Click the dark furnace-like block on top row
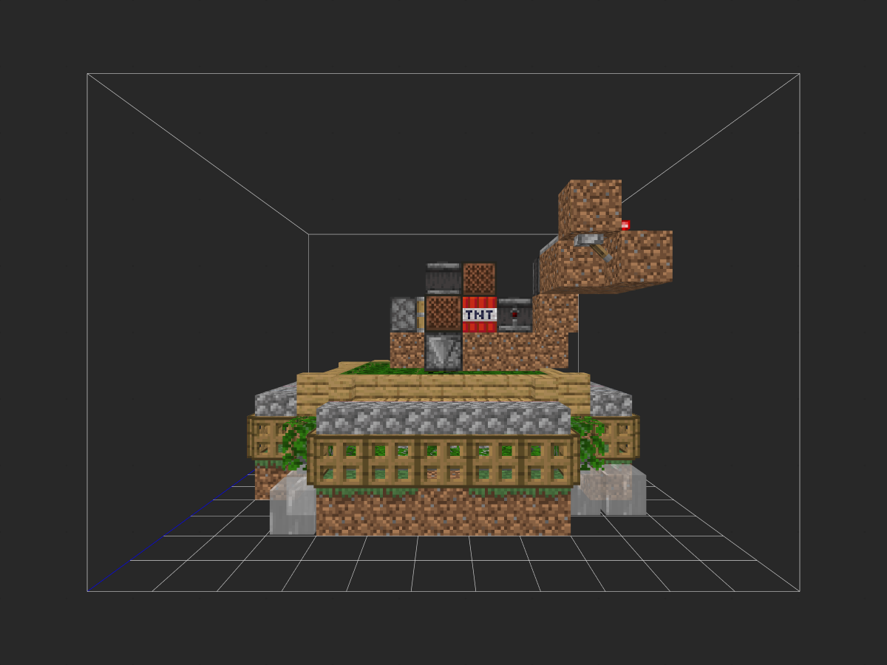The image size is (887, 665). [443, 279]
